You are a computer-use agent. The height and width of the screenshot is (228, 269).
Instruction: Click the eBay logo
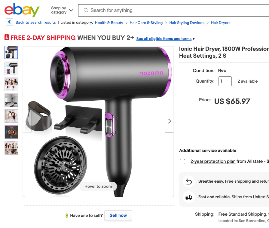(x=22, y=10)
